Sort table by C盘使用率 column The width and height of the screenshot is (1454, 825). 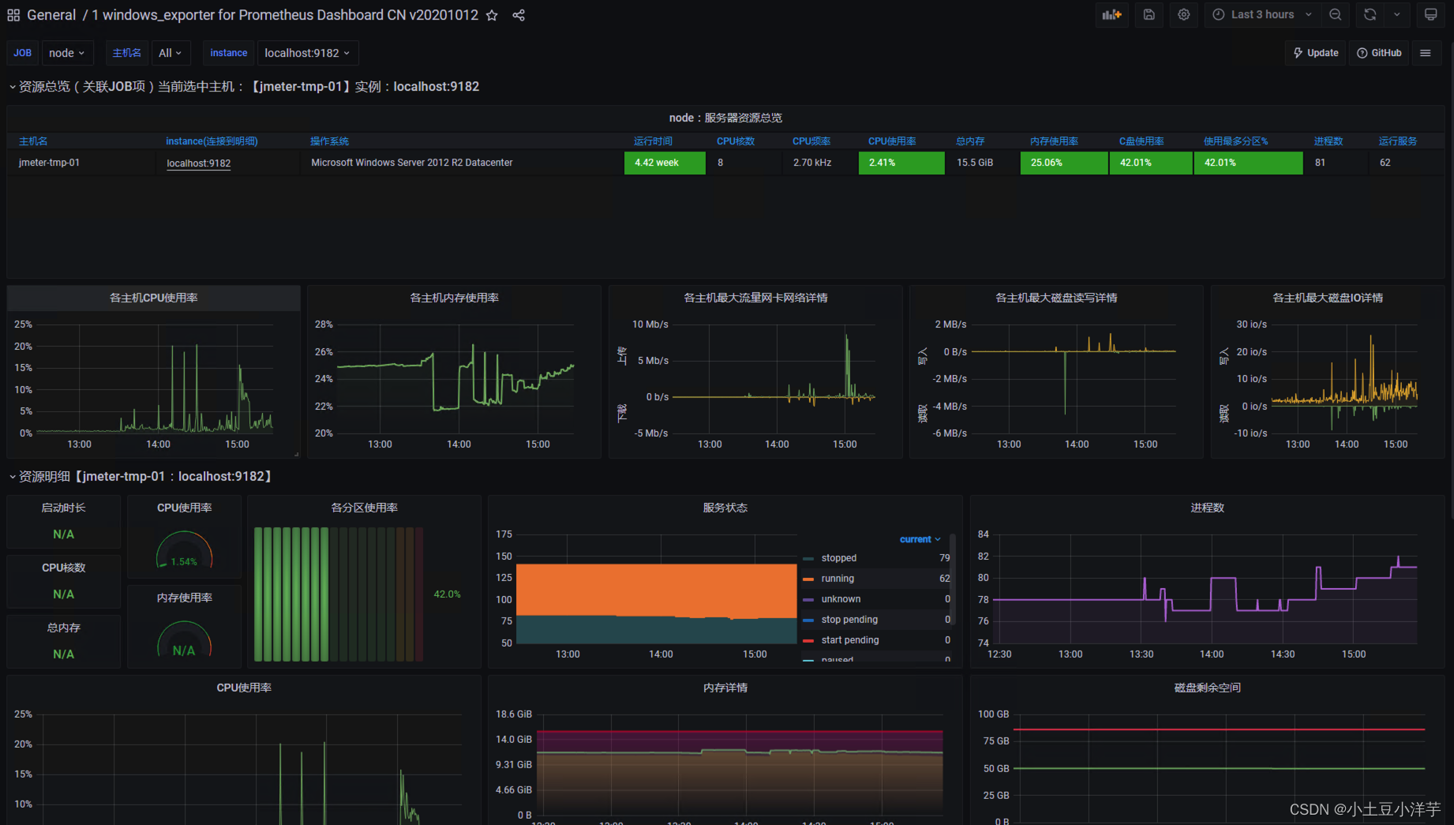1141,141
